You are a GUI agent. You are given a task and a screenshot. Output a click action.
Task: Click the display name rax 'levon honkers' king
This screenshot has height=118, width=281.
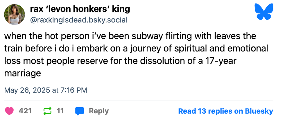tap(80, 9)
